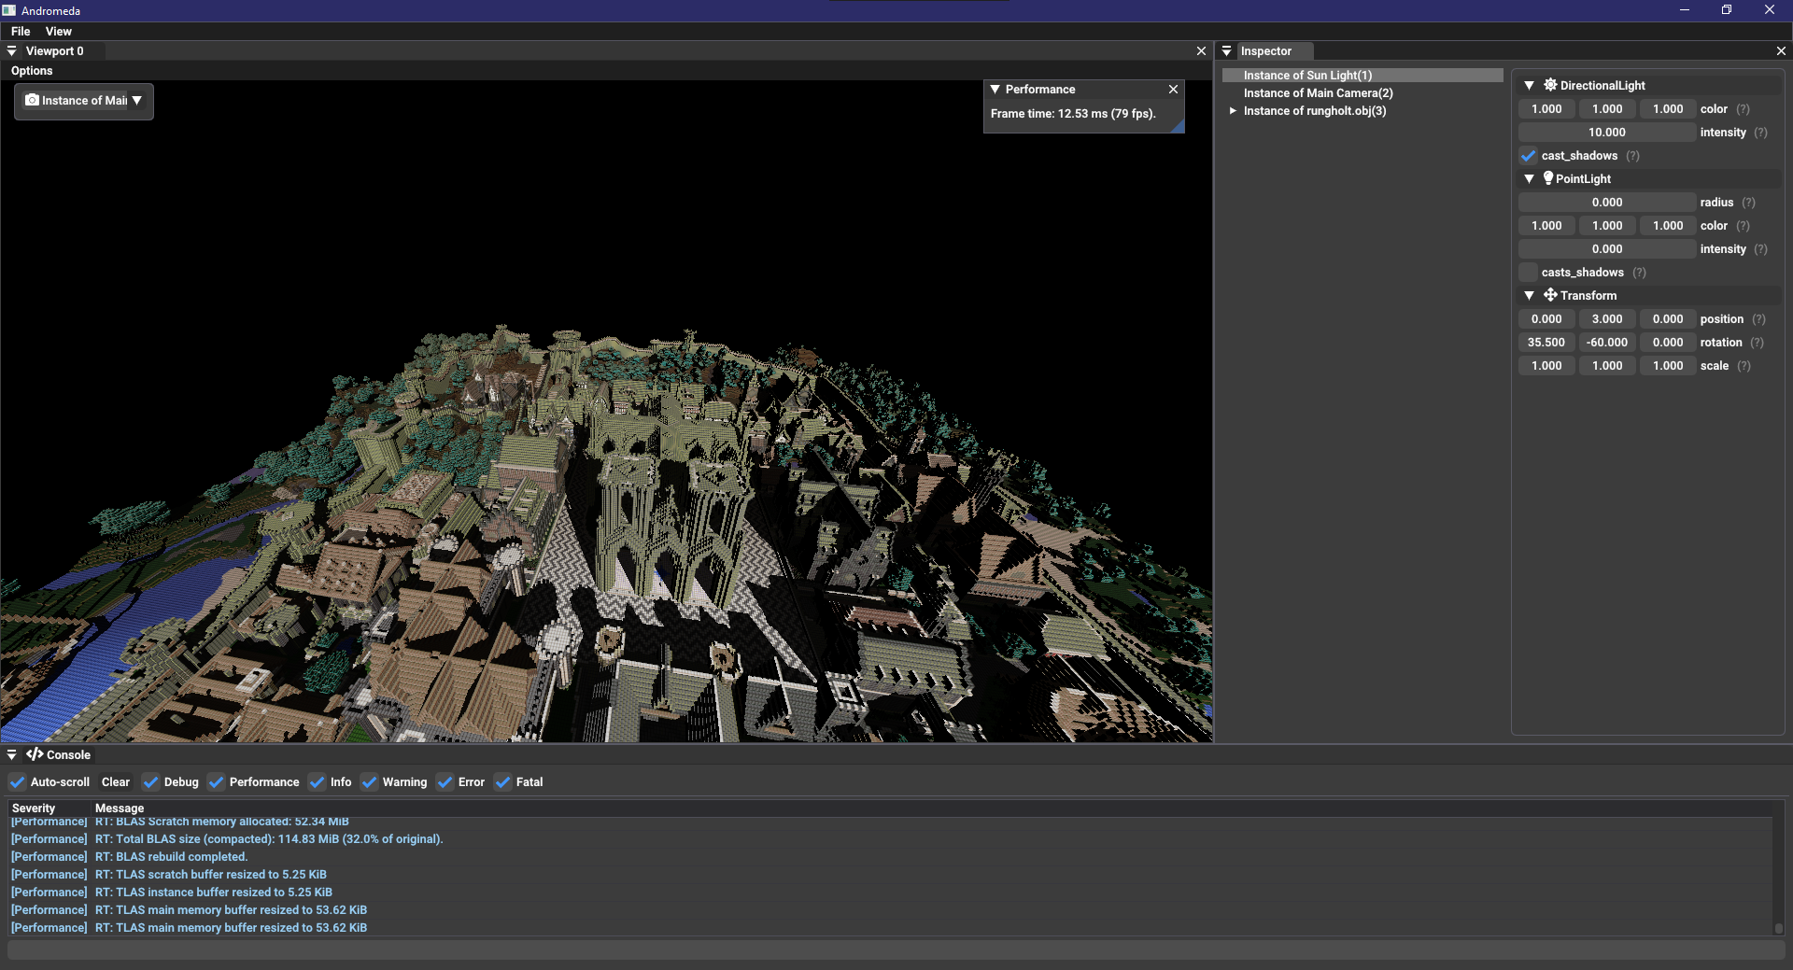Enable the casts_shadows checkbox for PointLight

pos(1529,273)
